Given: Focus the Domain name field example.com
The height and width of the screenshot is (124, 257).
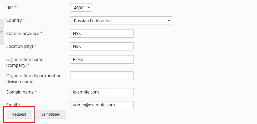Looking at the screenshot, I should pyautogui.click(x=102, y=92).
